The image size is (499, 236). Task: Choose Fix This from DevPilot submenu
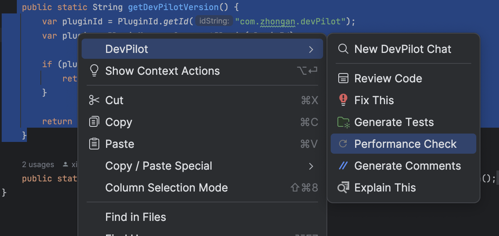tap(403, 100)
